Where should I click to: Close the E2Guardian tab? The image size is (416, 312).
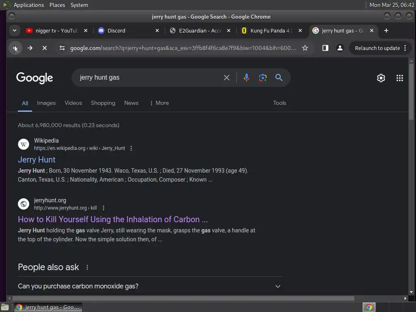(228, 30)
